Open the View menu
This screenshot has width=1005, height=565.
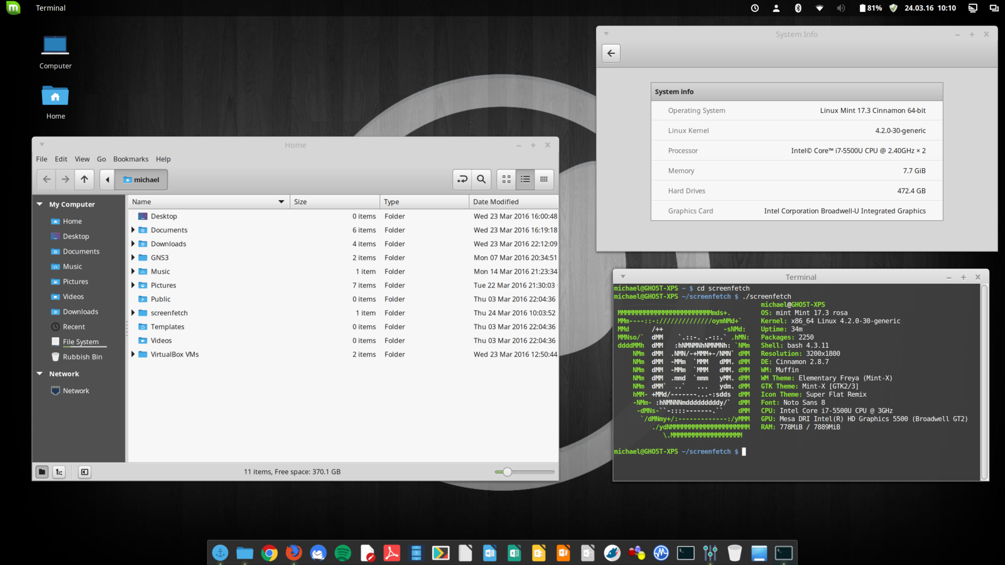pos(82,159)
